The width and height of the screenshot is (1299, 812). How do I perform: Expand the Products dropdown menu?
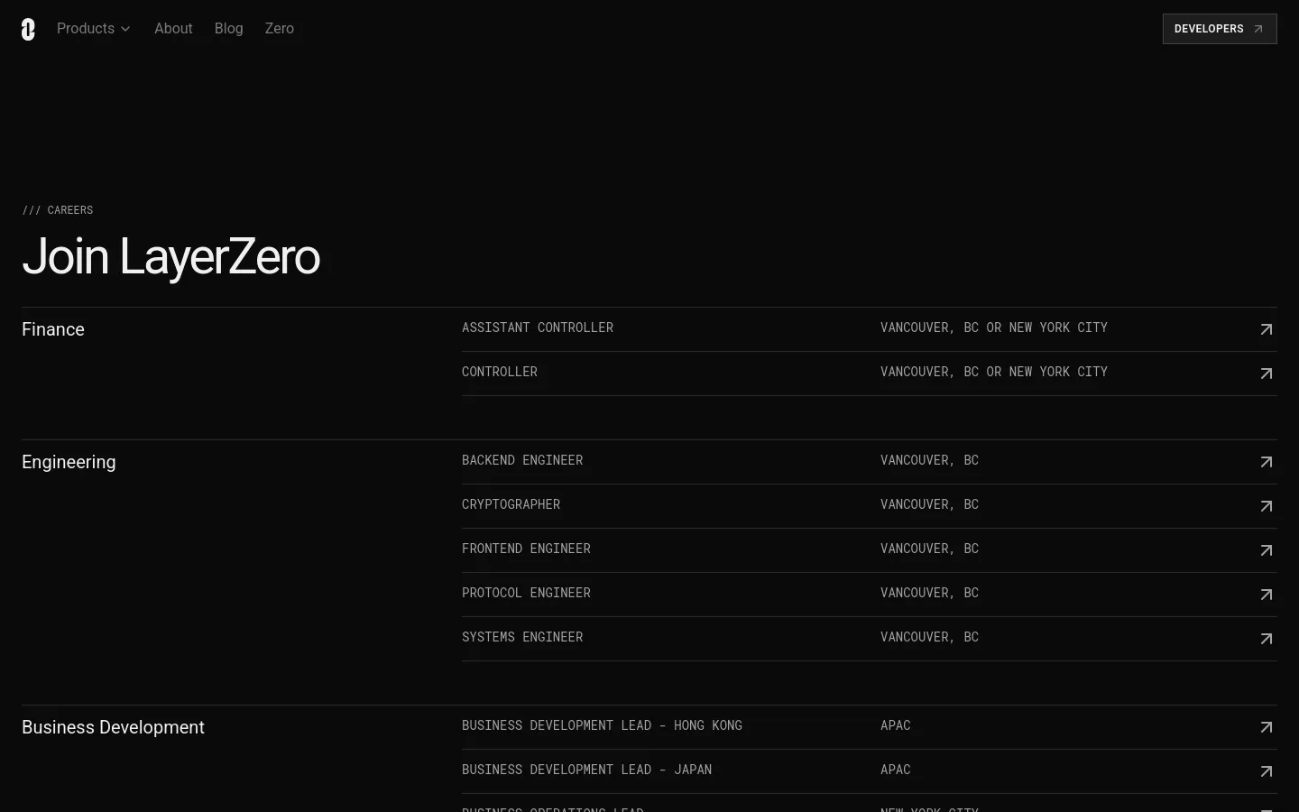click(x=94, y=29)
